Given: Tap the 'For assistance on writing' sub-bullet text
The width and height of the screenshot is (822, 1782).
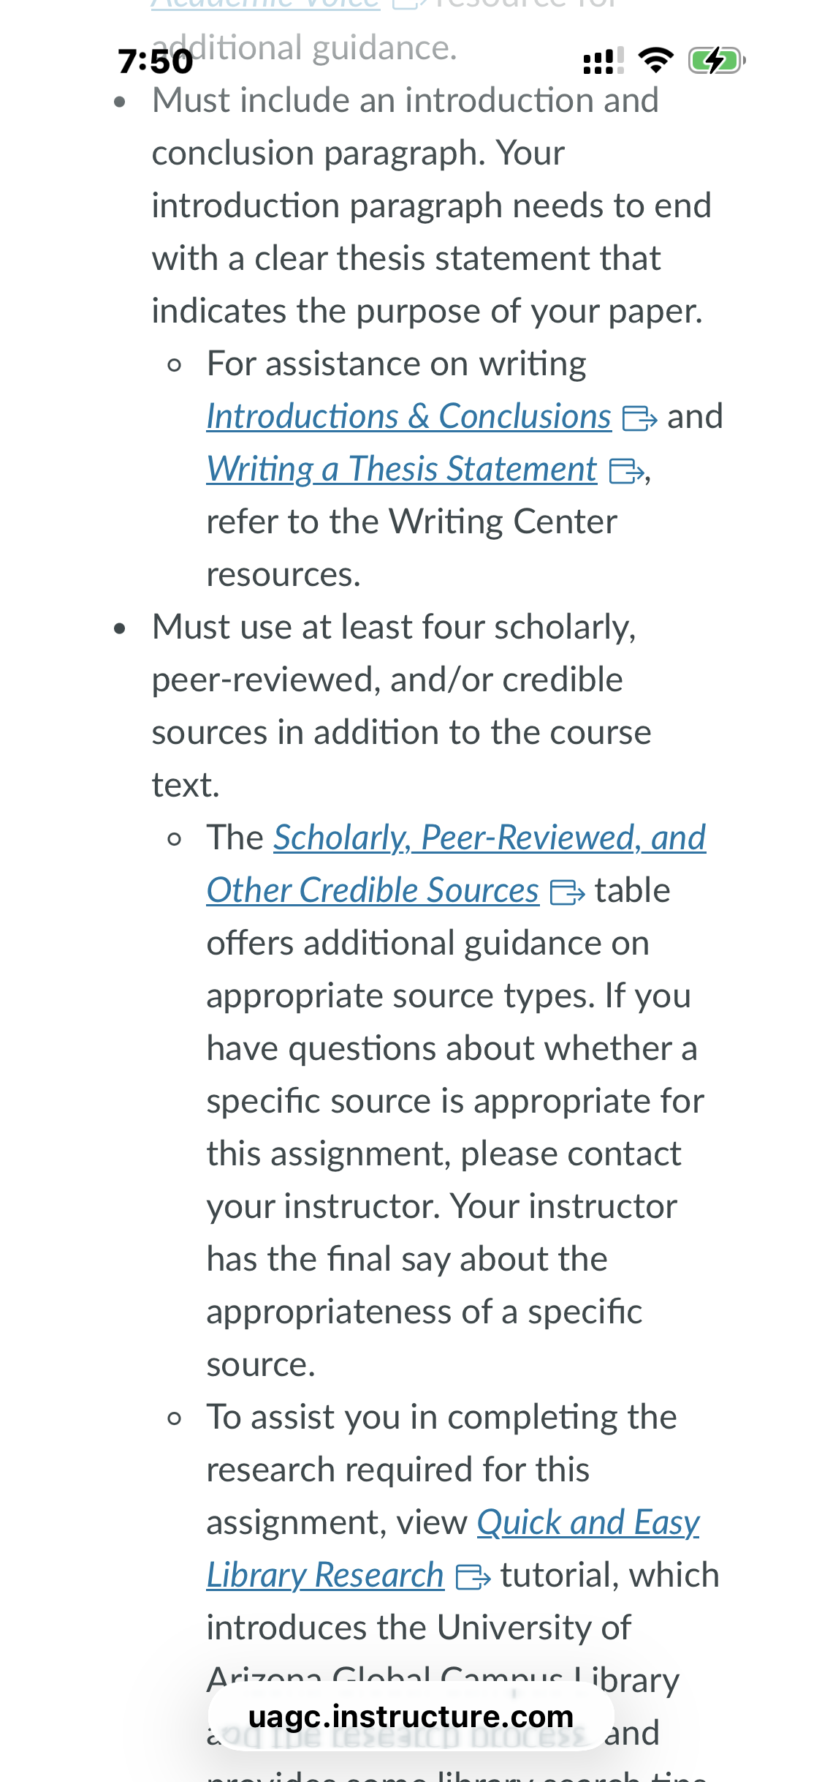Looking at the screenshot, I should click(397, 364).
